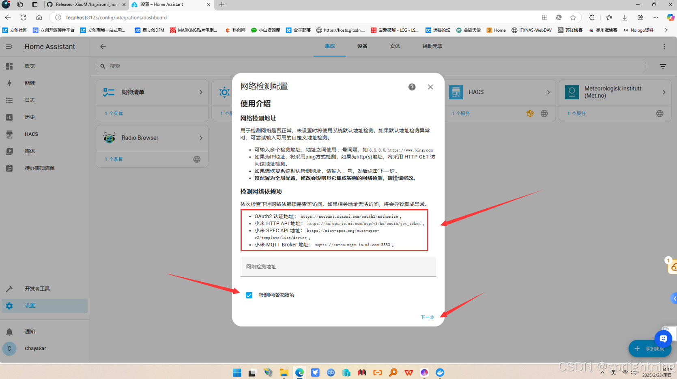Click the 添加集成 button

click(x=650, y=349)
